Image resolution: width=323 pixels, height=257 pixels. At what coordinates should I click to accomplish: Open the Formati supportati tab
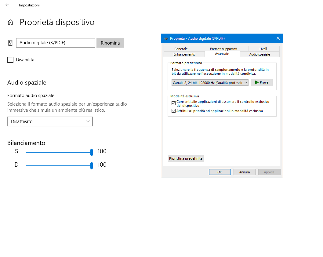point(223,49)
